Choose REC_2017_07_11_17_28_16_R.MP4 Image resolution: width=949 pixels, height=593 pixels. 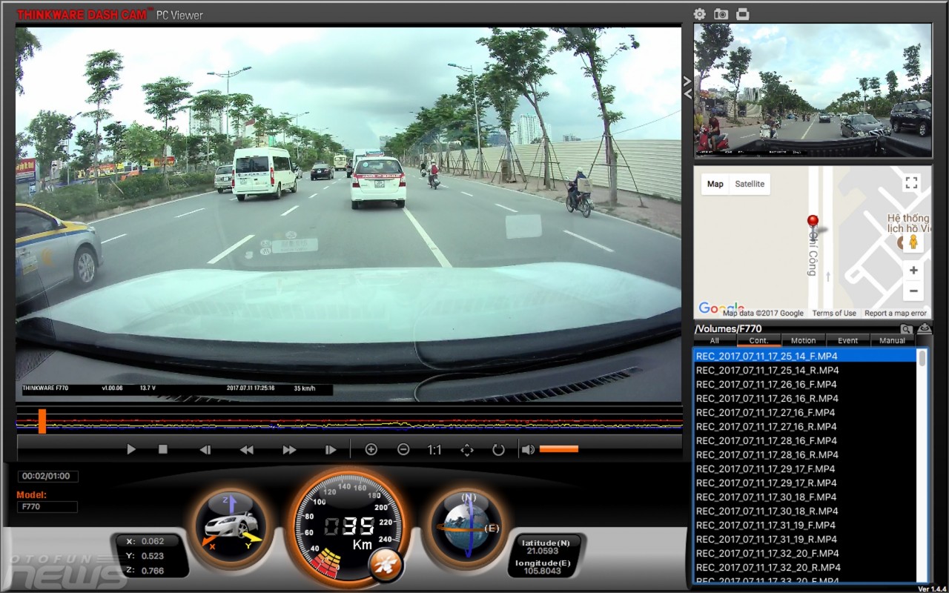point(805,454)
